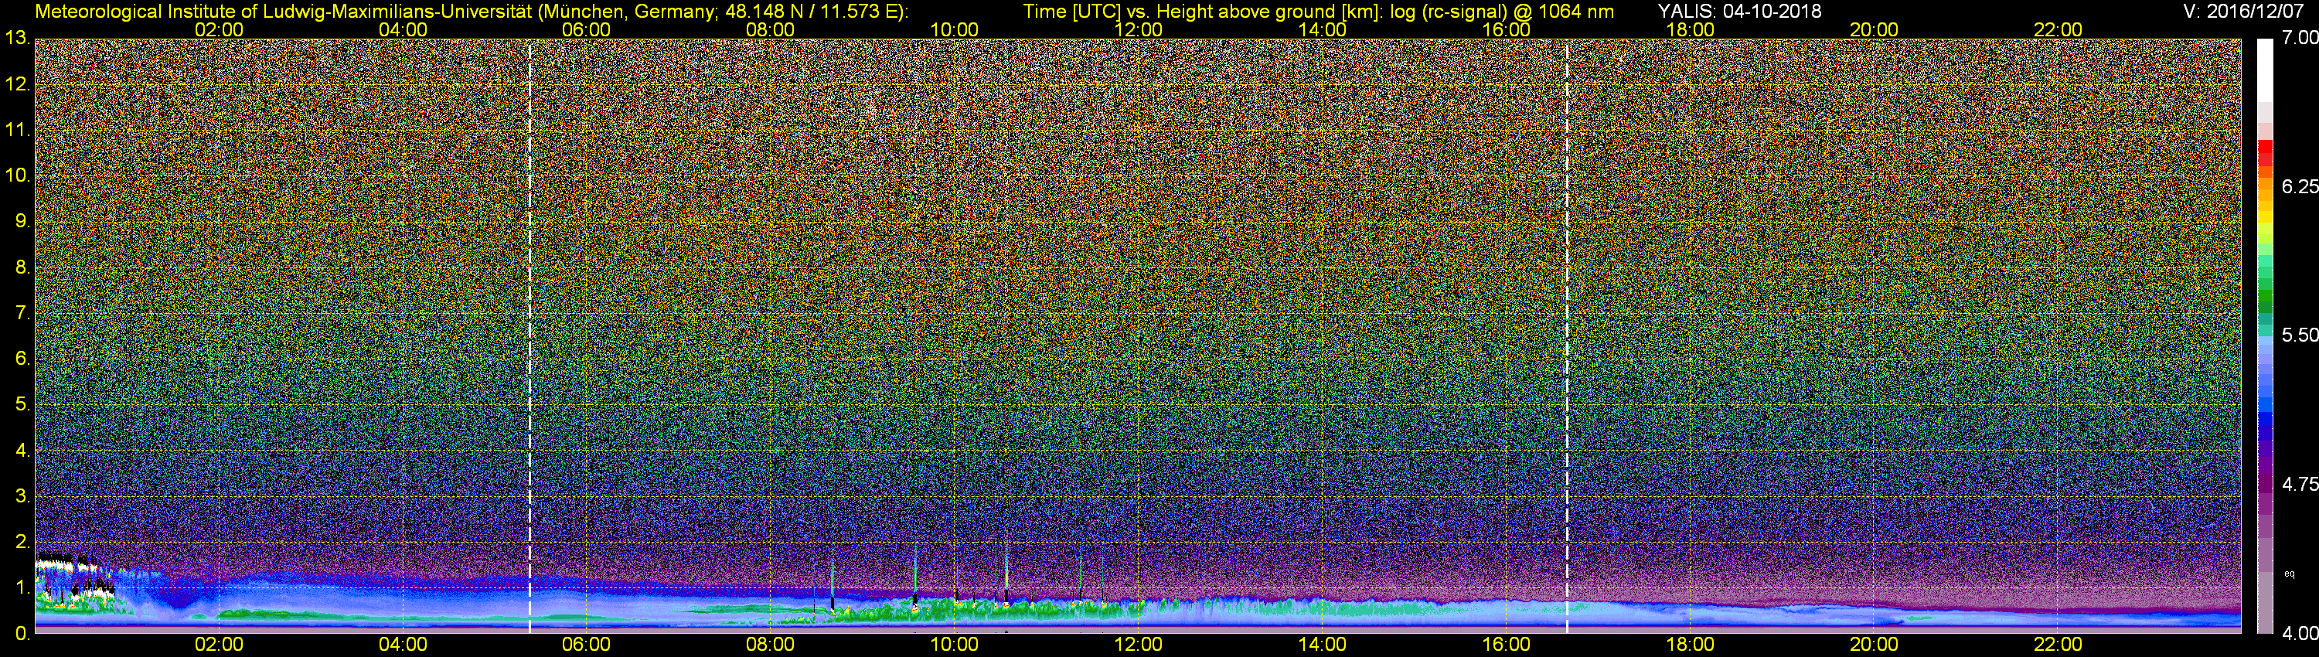Click the 02:00 label on bottom axis

click(x=219, y=645)
